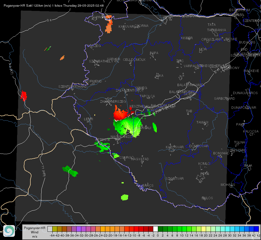The image size is (261, 240).
Task: Select the OROSZLANY city label
Action: pos(212,39)
